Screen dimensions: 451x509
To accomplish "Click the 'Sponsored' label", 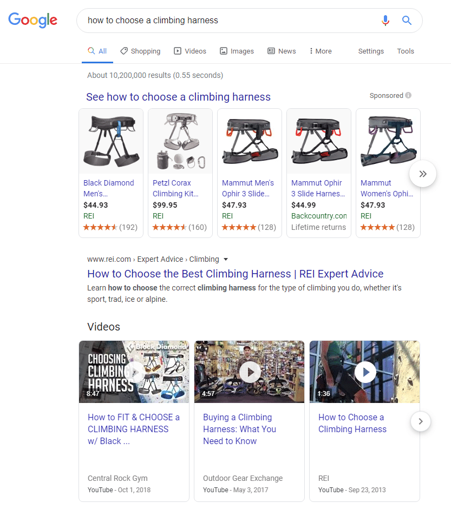I will coord(387,95).
